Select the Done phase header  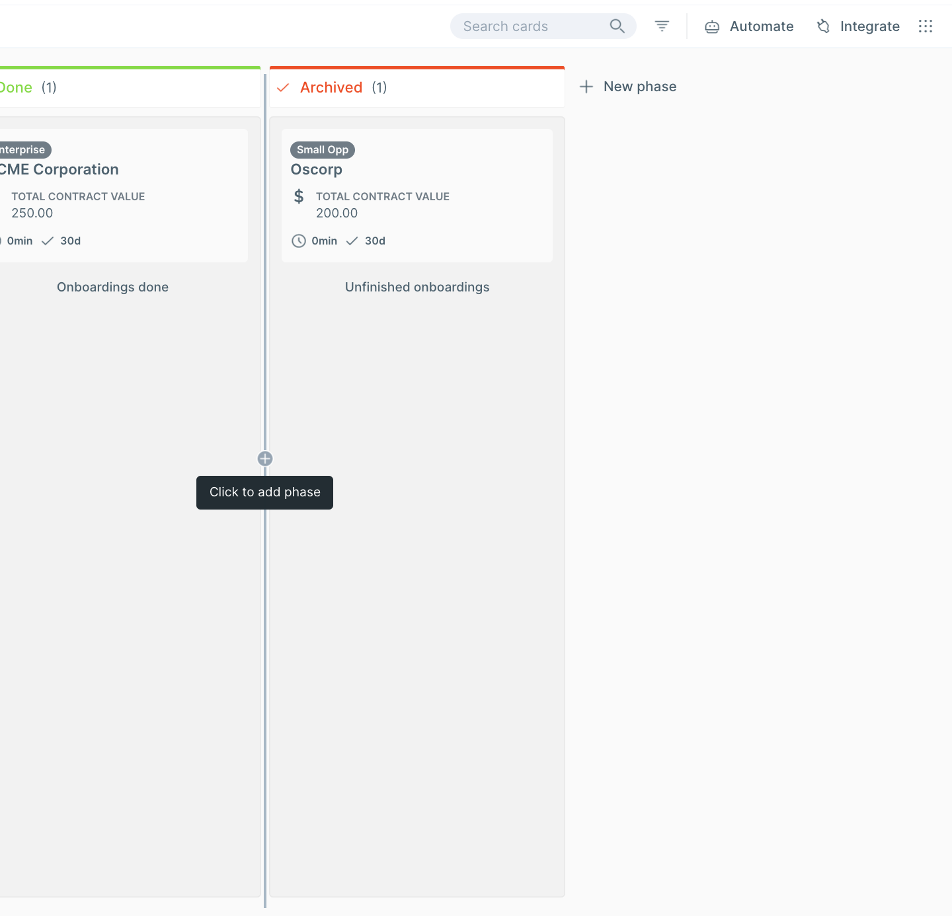tap(17, 87)
